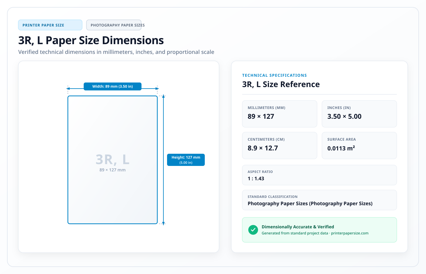
Task: Select the Millimeters 89 × 127 card
Action: pos(280,114)
